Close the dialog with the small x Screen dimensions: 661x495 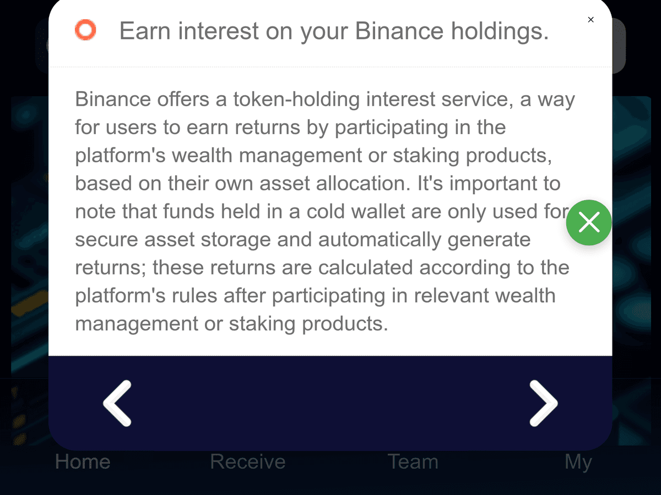tap(590, 20)
